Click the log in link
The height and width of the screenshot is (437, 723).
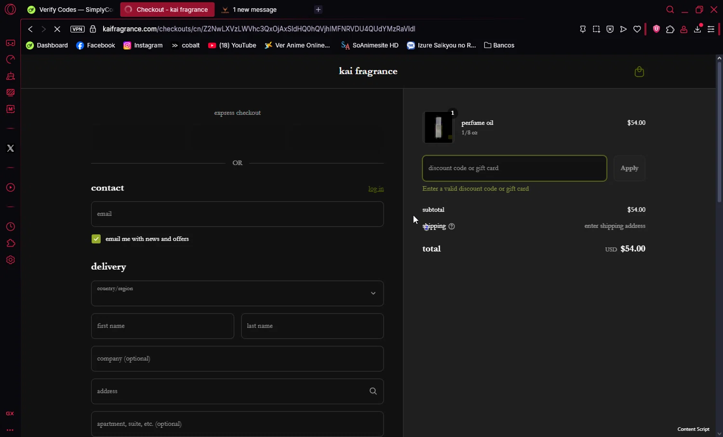(376, 189)
